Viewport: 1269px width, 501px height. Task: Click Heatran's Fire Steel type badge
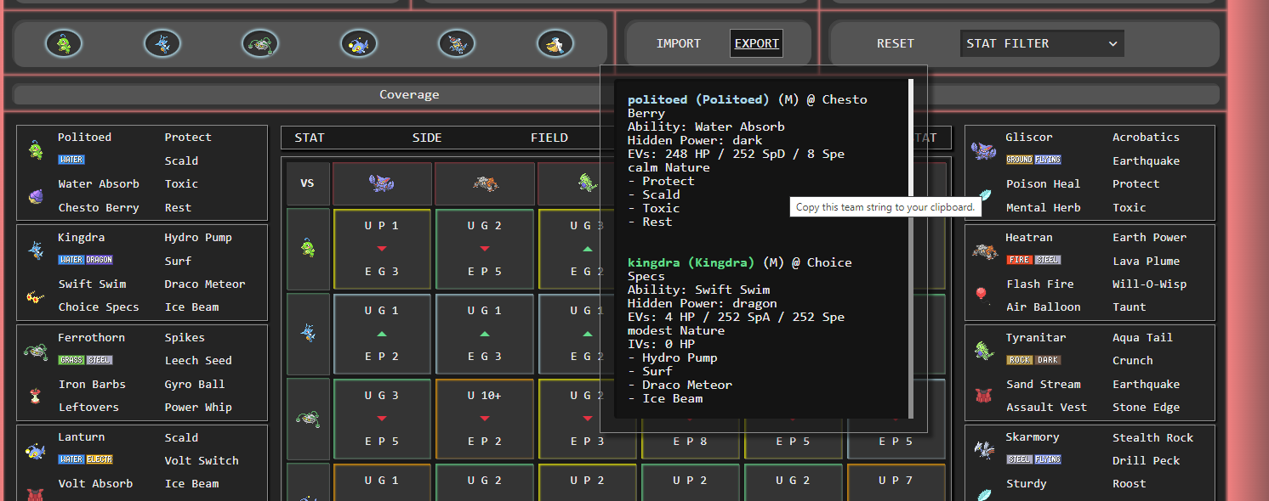click(x=1033, y=260)
